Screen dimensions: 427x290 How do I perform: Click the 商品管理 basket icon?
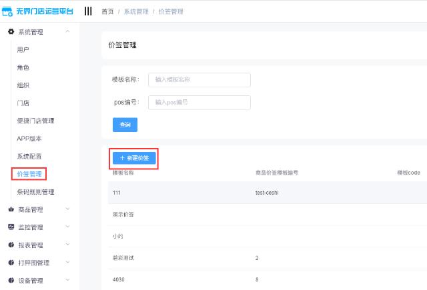point(11,209)
